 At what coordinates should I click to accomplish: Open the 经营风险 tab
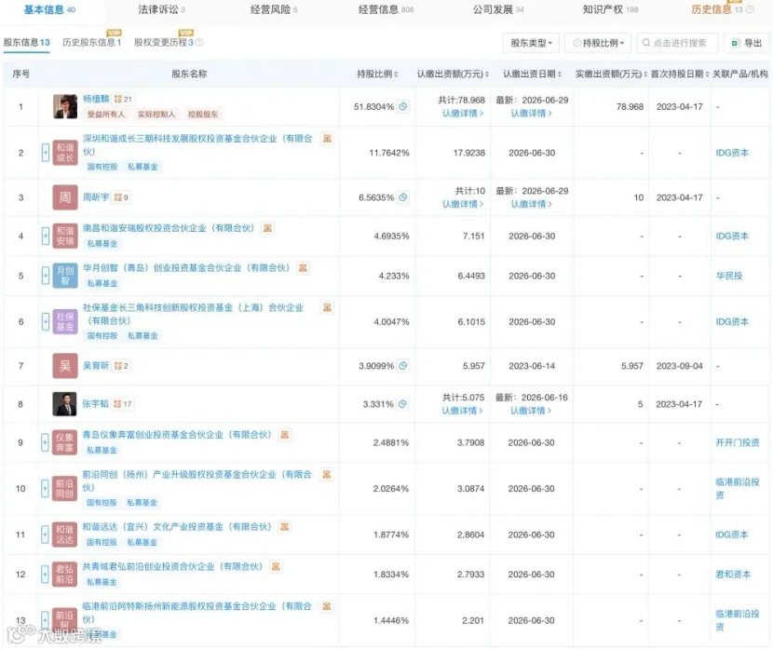tap(274, 9)
